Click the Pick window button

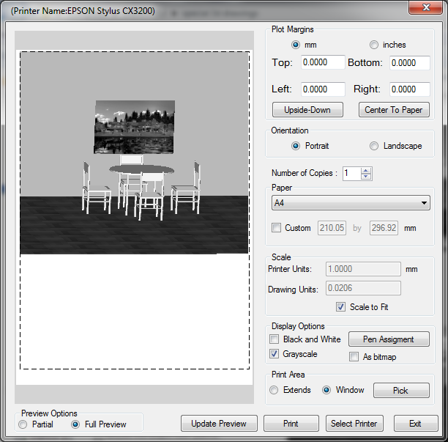[400, 391]
